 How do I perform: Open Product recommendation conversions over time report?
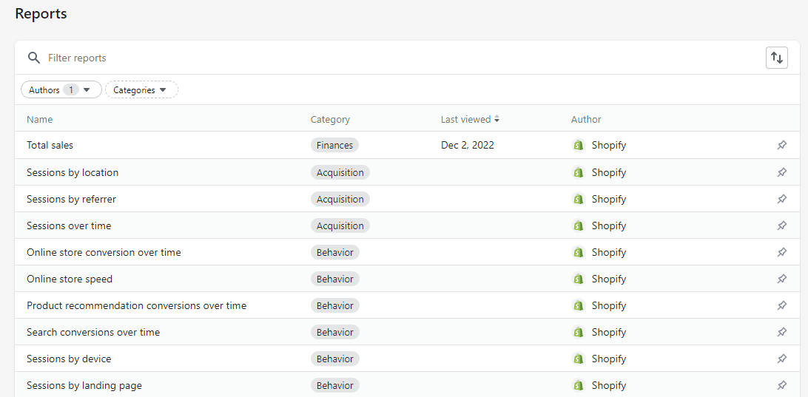(x=137, y=305)
